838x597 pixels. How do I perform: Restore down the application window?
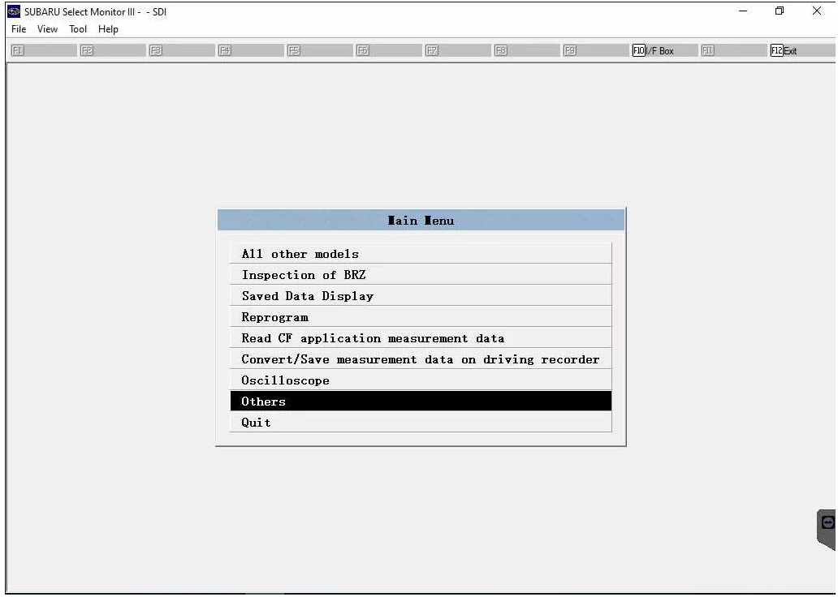click(780, 11)
